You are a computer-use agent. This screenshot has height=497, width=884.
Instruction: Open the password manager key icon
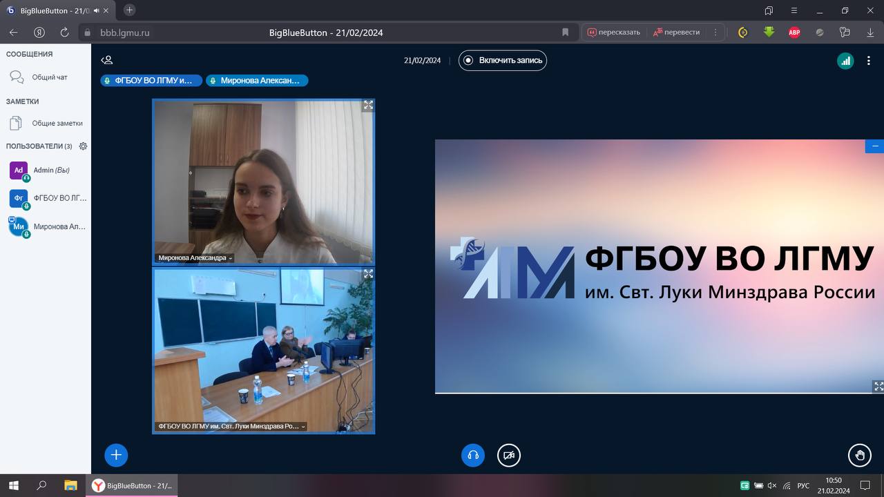(845, 32)
